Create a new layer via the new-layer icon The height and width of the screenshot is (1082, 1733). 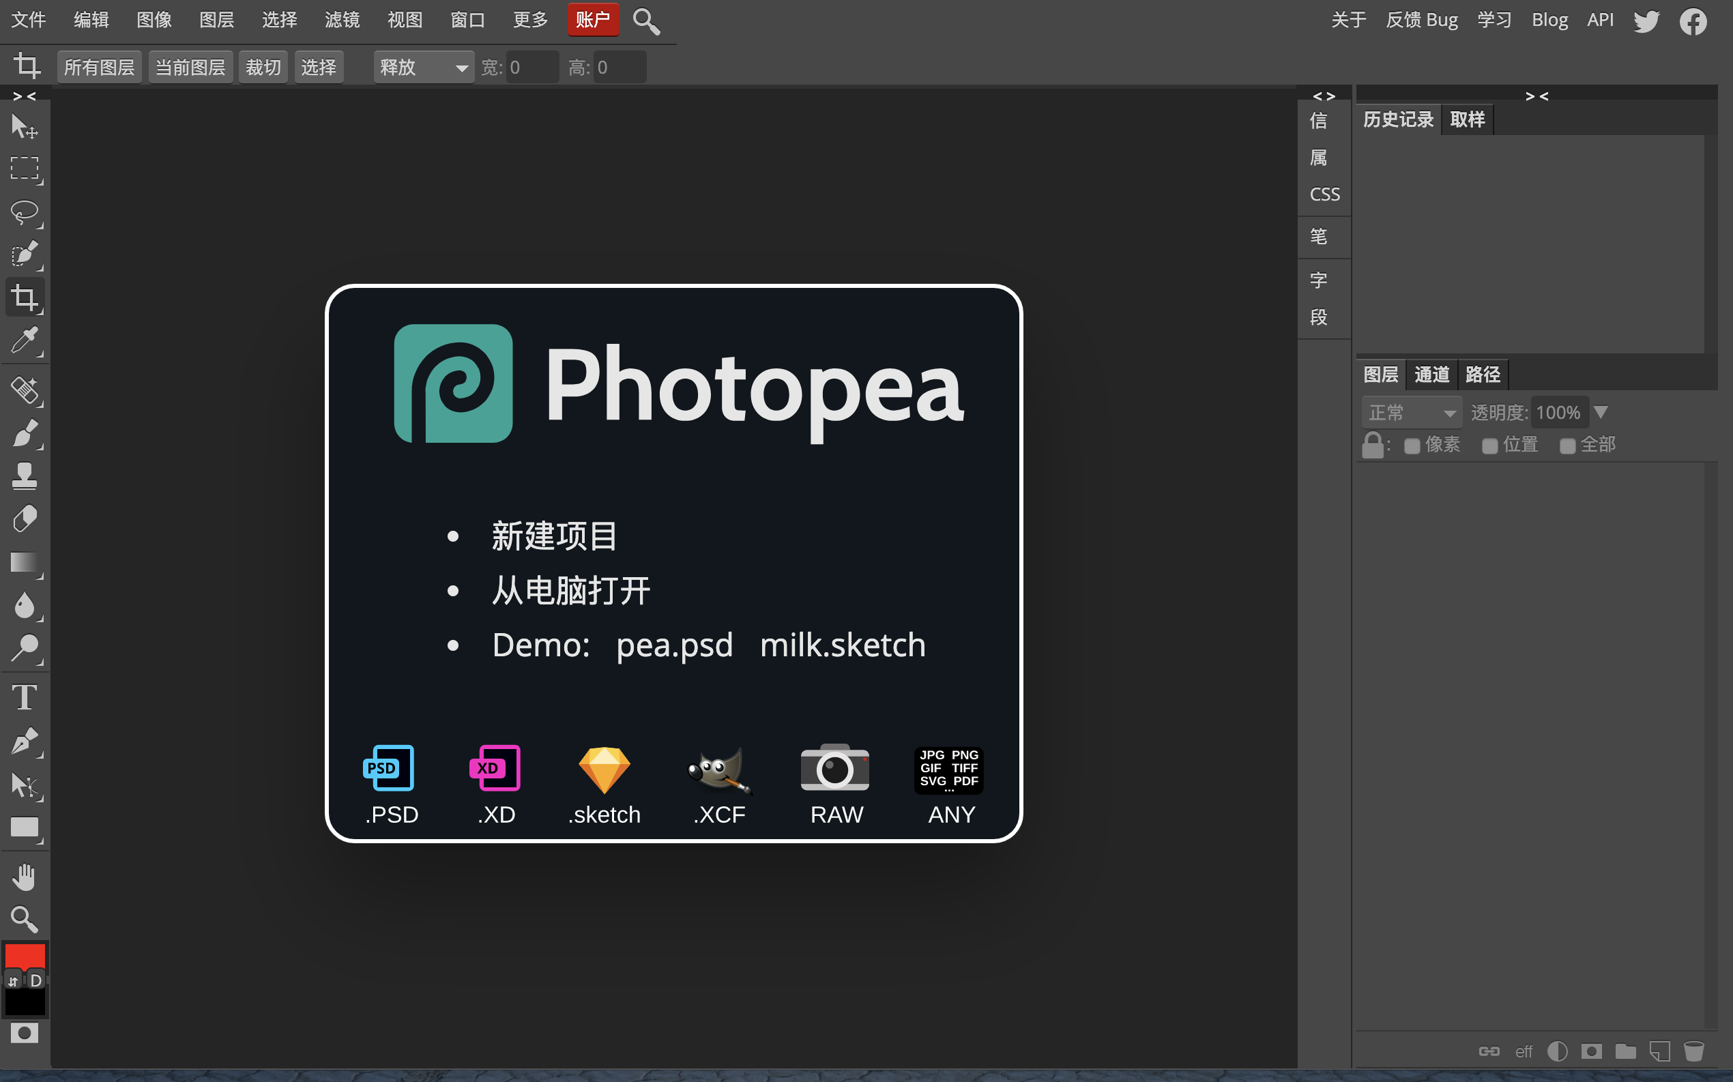pyautogui.click(x=1659, y=1051)
